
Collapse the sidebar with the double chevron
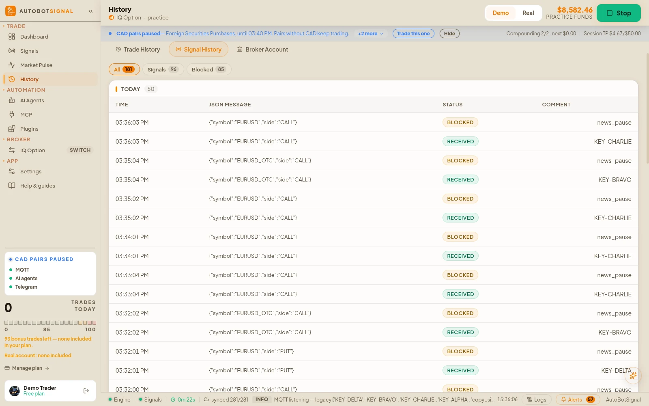(x=91, y=11)
